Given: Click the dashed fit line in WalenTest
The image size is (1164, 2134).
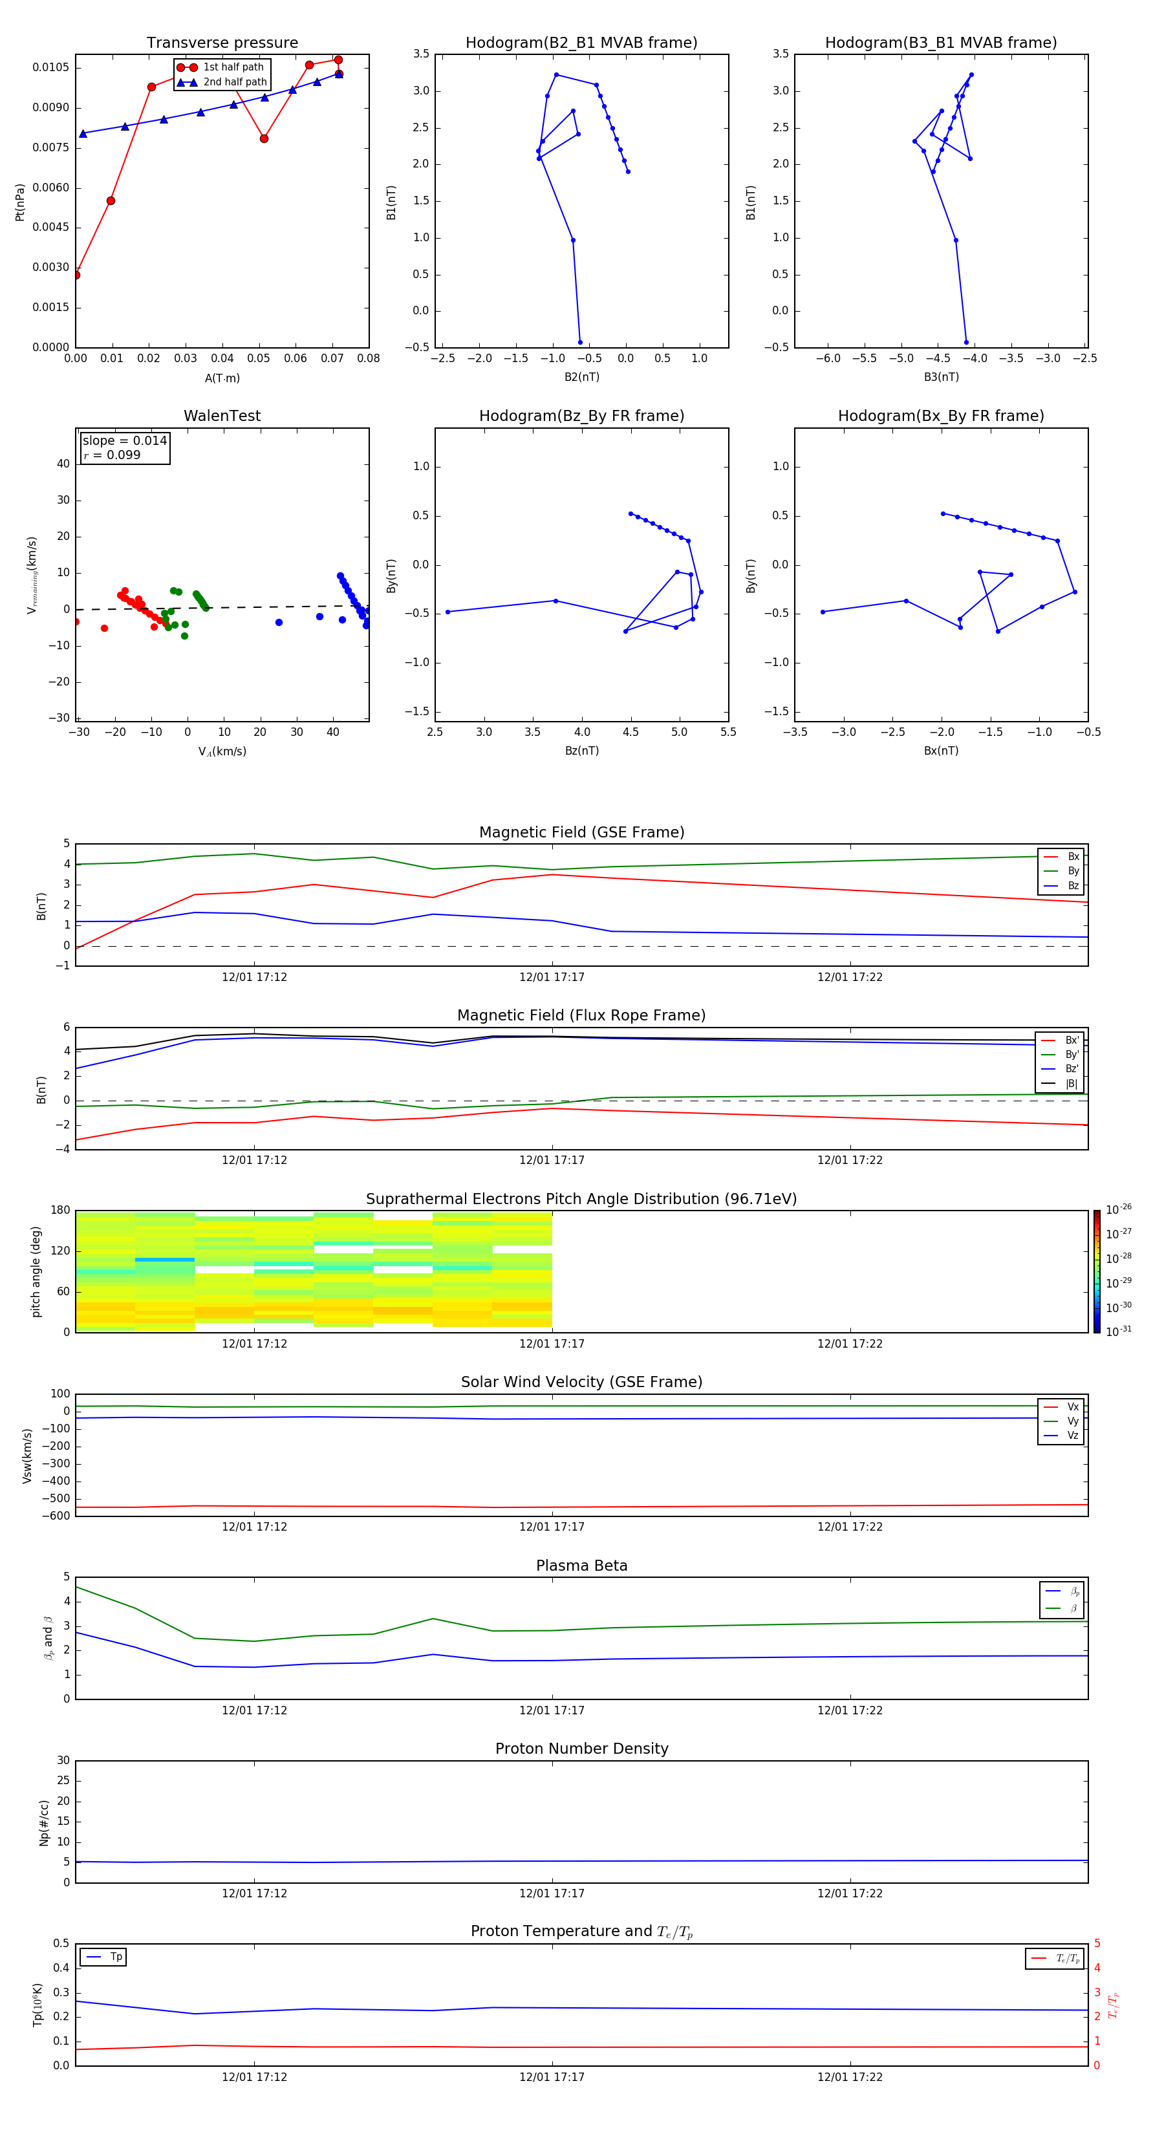Looking at the screenshot, I should (222, 607).
